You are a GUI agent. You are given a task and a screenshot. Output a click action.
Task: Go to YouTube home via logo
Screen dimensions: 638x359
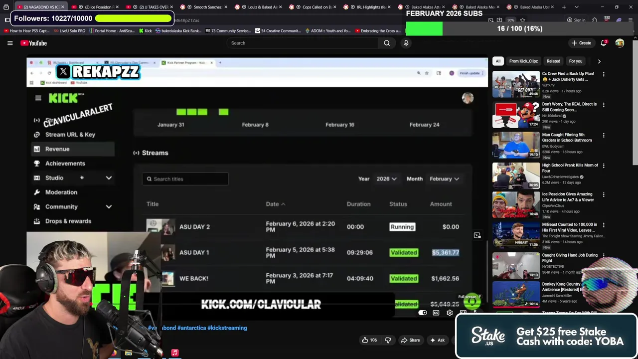tap(34, 43)
